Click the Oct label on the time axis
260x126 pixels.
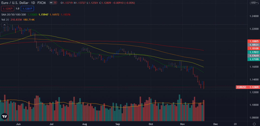[151, 124]
